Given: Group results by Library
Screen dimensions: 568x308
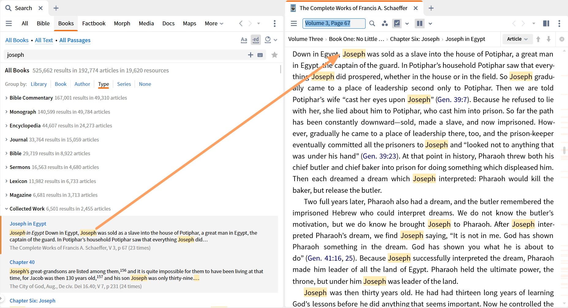Looking at the screenshot, I should coord(39,84).
